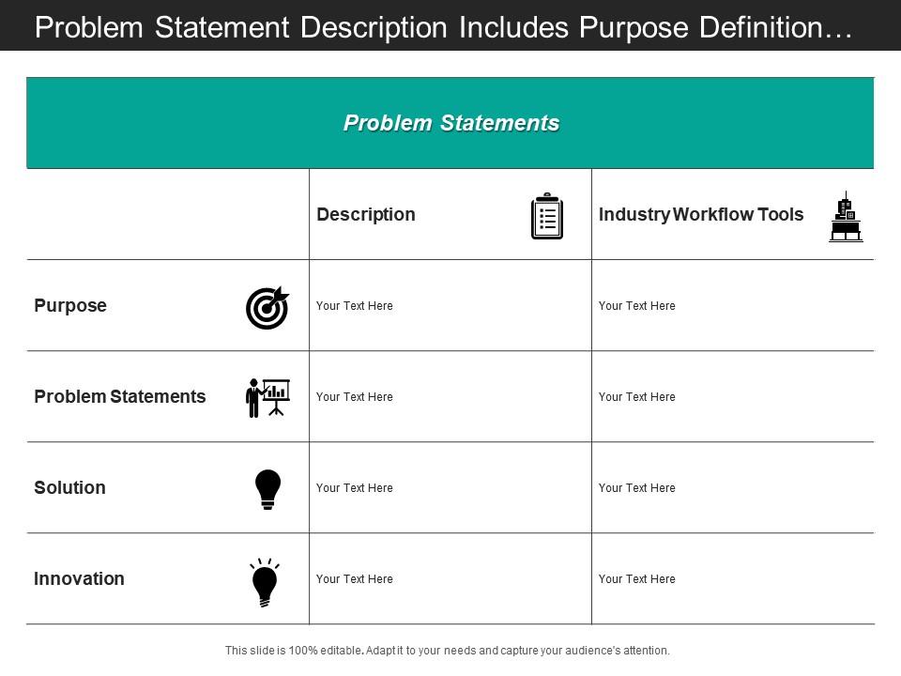The width and height of the screenshot is (901, 676).
Task: Click the Solution light bulb icon
Action: click(267, 490)
